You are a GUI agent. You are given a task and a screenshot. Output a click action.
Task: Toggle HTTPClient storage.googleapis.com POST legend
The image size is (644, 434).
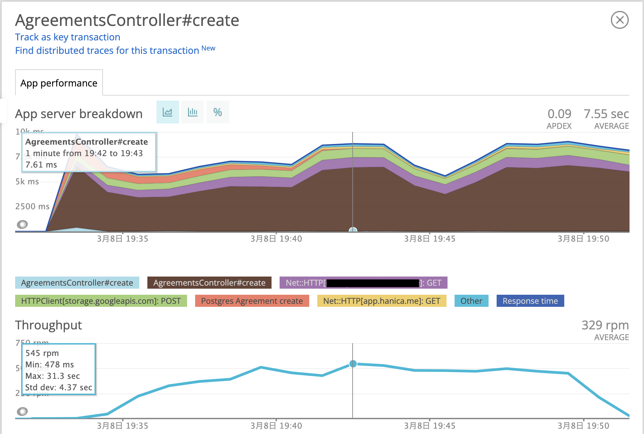click(101, 301)
